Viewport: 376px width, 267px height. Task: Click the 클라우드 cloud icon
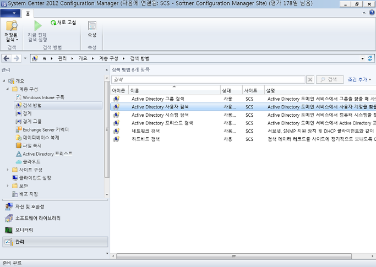(19, 162)
